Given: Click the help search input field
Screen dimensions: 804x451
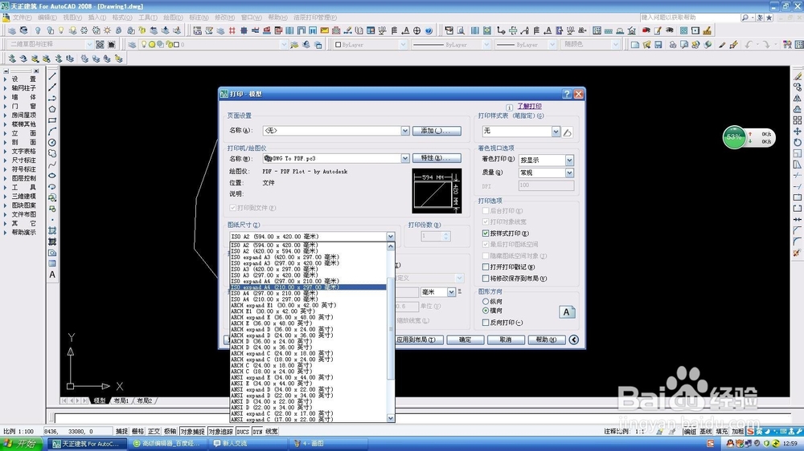Looking at the screenshot, I should (689, 18).
